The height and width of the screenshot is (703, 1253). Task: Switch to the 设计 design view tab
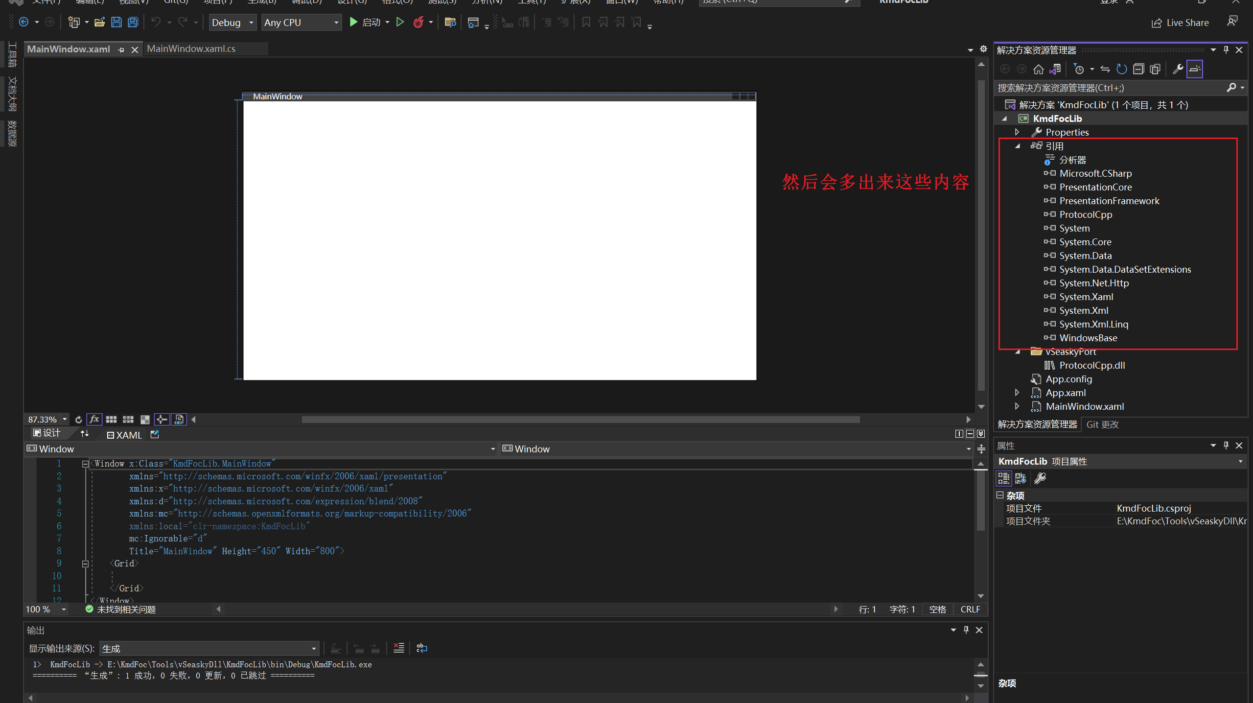47,433
